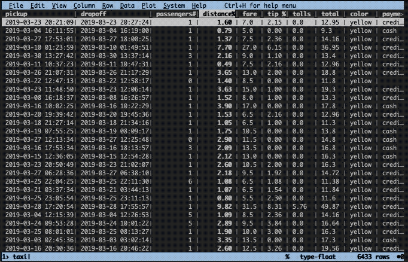
Task: Click pickup cell 2019-03-03 02:45:36
Action: pyautogui.click(x=39, y=240)
